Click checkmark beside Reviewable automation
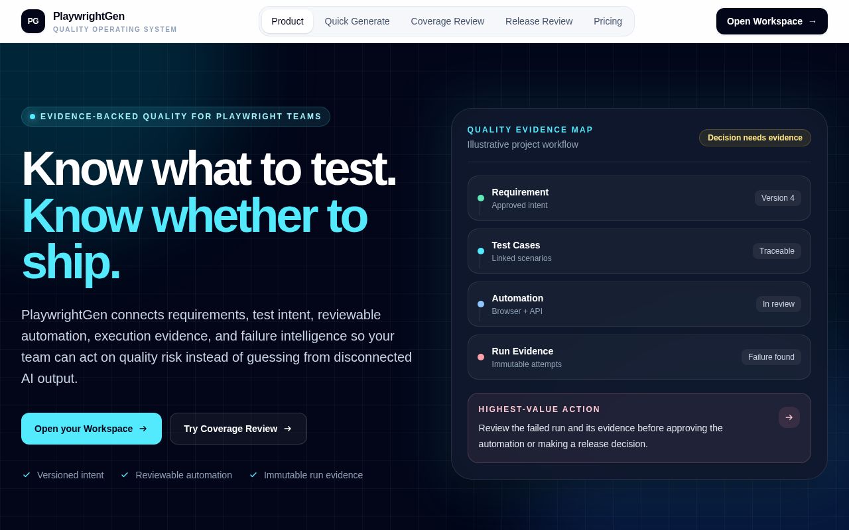Image resolution: width=849 pixels, height=530 pixels. pos(125,475)
